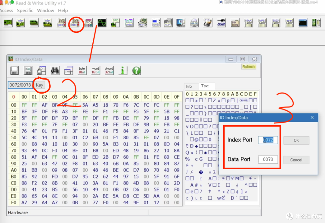
Task: Confirm the dialog with OK
Action: coord(296,140)
